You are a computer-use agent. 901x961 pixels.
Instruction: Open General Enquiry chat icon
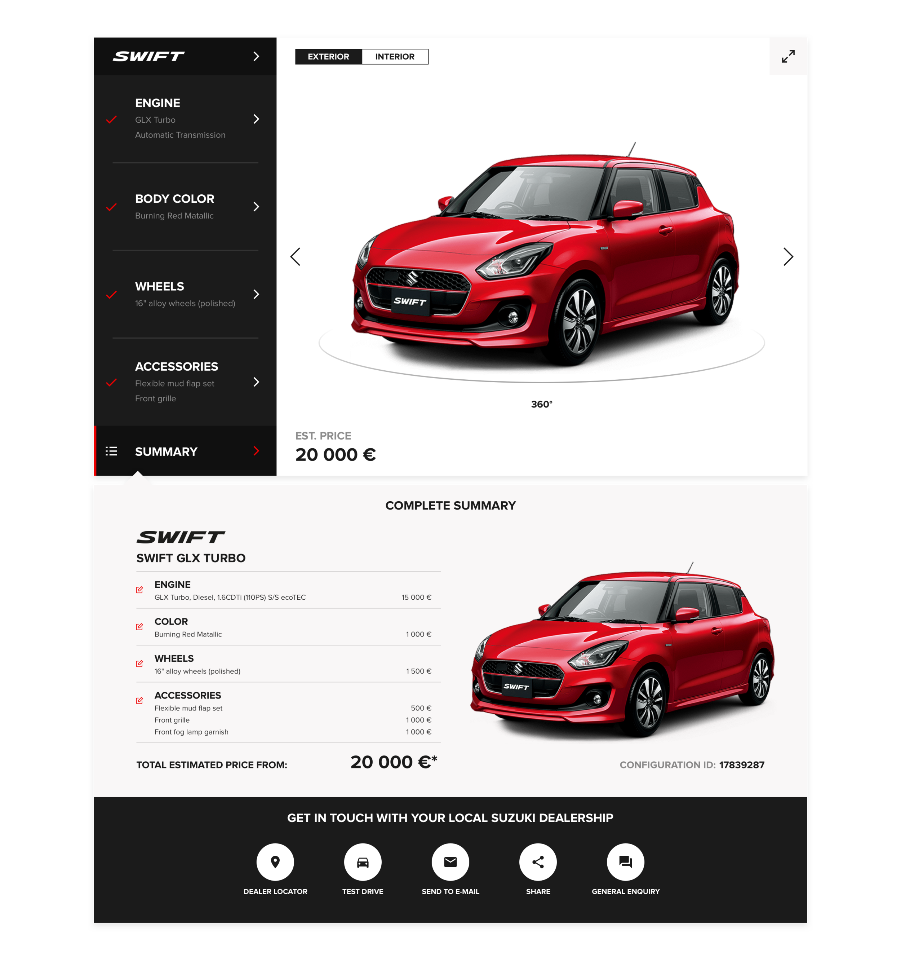625,862
